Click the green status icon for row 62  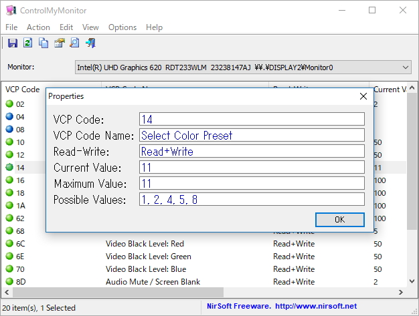click(9, 218)
